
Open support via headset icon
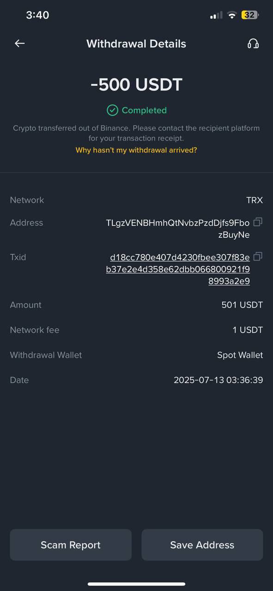click(253, 43)
